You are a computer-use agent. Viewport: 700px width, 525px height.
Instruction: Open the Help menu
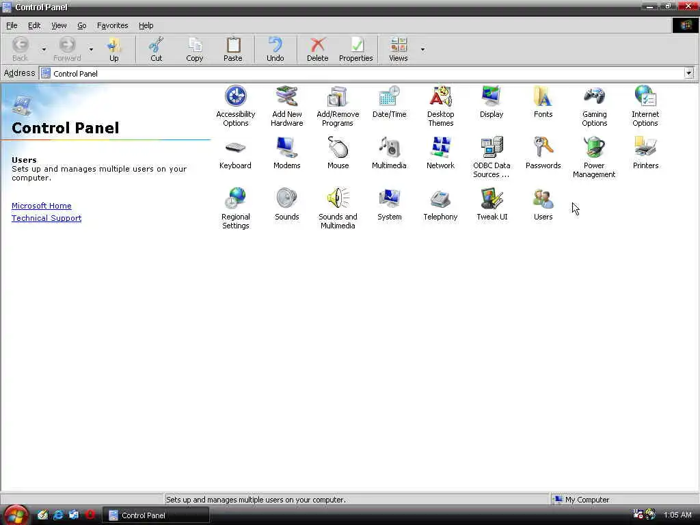(x=146, y=25)
